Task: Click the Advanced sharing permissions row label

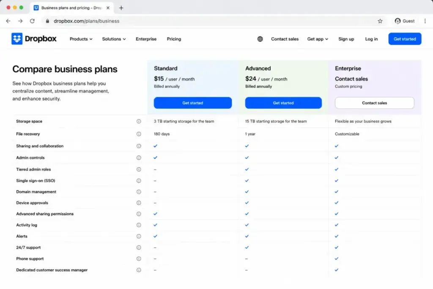Action: (x=45, y=214)
